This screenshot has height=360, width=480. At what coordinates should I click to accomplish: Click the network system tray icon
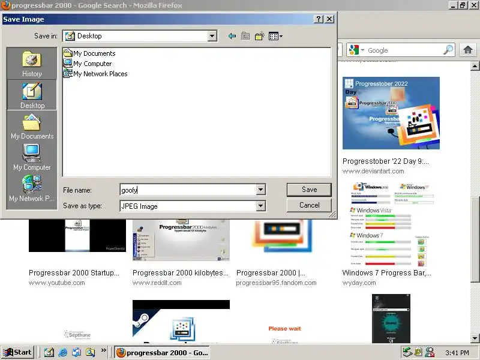(407, 353)
